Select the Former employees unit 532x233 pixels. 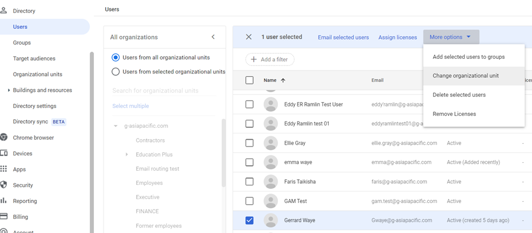click(159, 226)
